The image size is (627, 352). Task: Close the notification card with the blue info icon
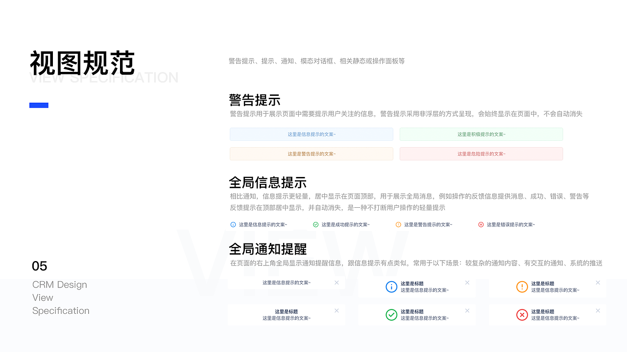[467, 283]
